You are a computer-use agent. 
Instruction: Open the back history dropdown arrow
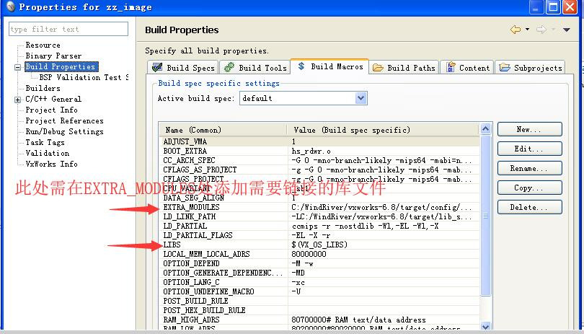coord(528,30)
